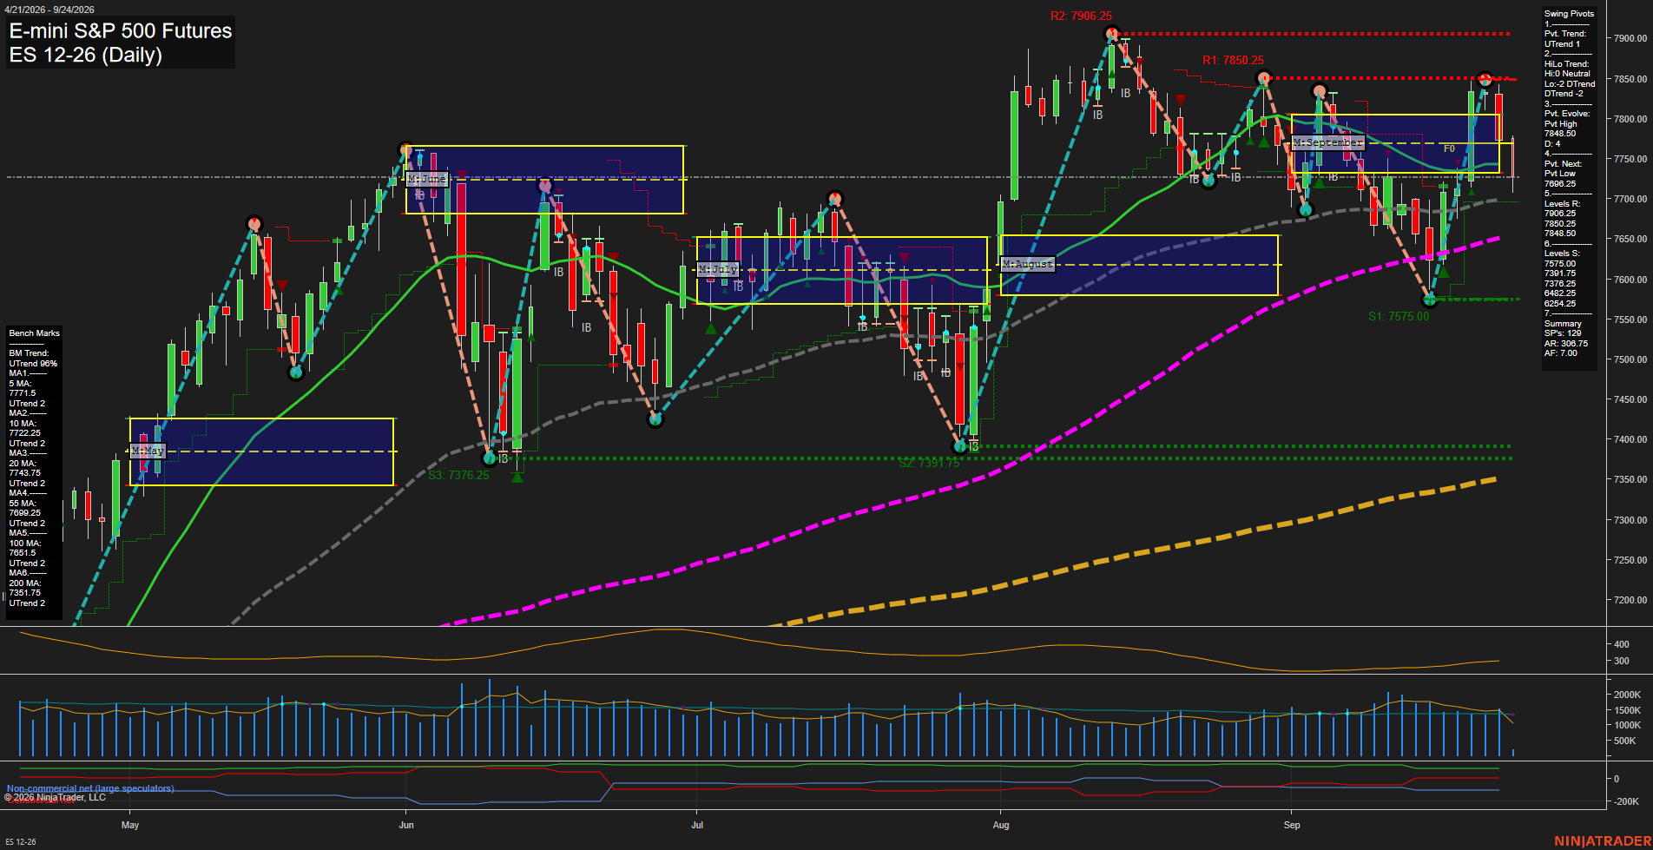The image size is (1653, 850).
Task: Click the Bench Marks panel header
Action: tap(34, 333)
